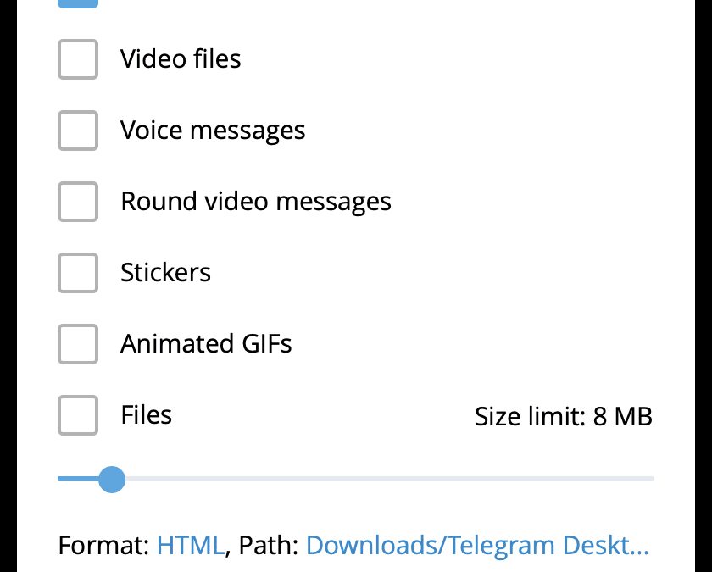
Task: Toggle the Stickers checkbox
Action: click(78, 273)
